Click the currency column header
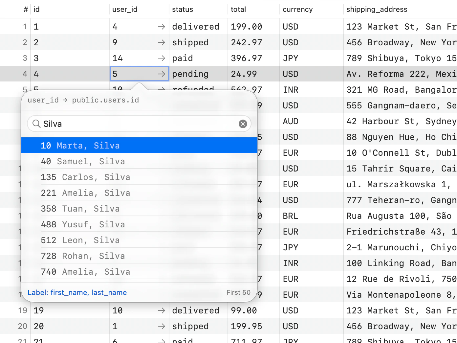This screenshot has height=343, width=457. click(312, 9)
